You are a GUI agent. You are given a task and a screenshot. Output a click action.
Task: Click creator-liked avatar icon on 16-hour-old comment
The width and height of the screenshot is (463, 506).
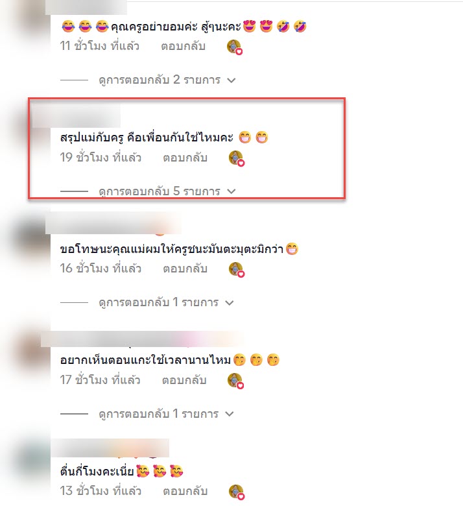point(237,269)
